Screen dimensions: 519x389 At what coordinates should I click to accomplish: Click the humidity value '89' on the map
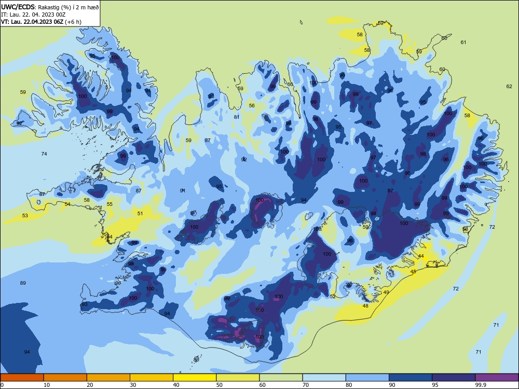tap(23, 283)
